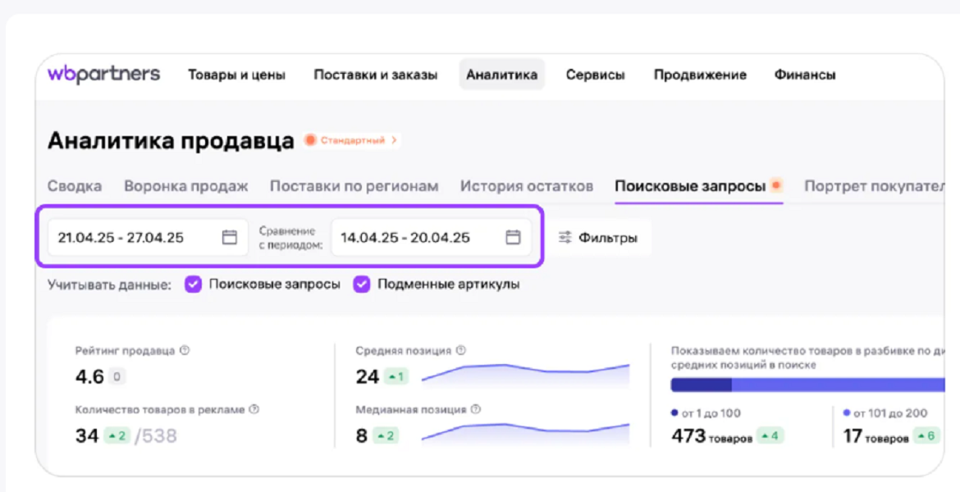960x492 pixels.
Task: Open the Аналитика menu
Action: 501,75
